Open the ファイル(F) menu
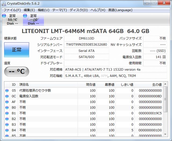The image size is (172, 141). click(x=12, y=10)
